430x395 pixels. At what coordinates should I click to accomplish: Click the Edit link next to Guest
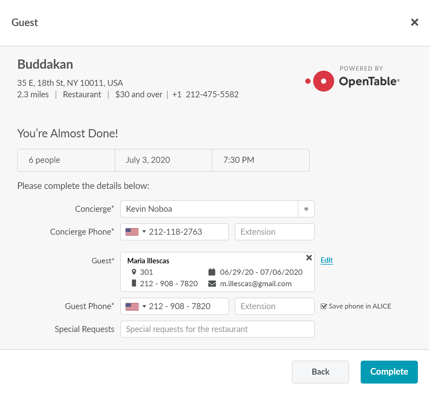pos(327,260)
